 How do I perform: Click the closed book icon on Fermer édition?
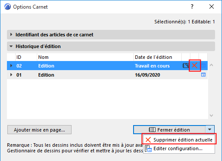point(152,130)
